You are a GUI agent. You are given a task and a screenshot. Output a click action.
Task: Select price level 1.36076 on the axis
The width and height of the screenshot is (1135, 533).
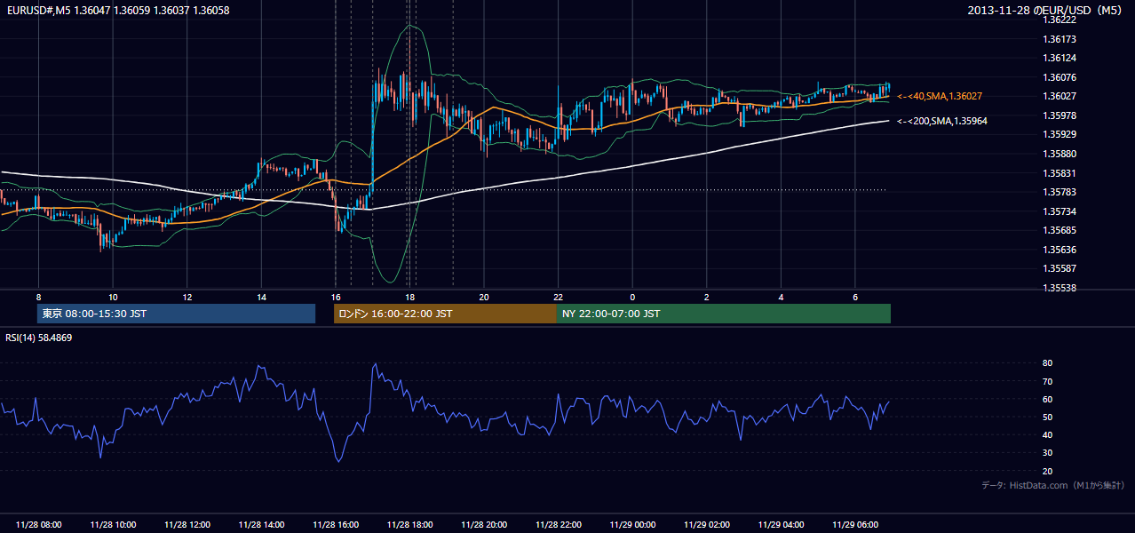[x=1060, y=77]
